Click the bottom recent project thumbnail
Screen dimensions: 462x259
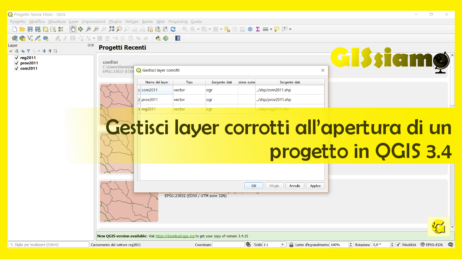coord(129,201)
